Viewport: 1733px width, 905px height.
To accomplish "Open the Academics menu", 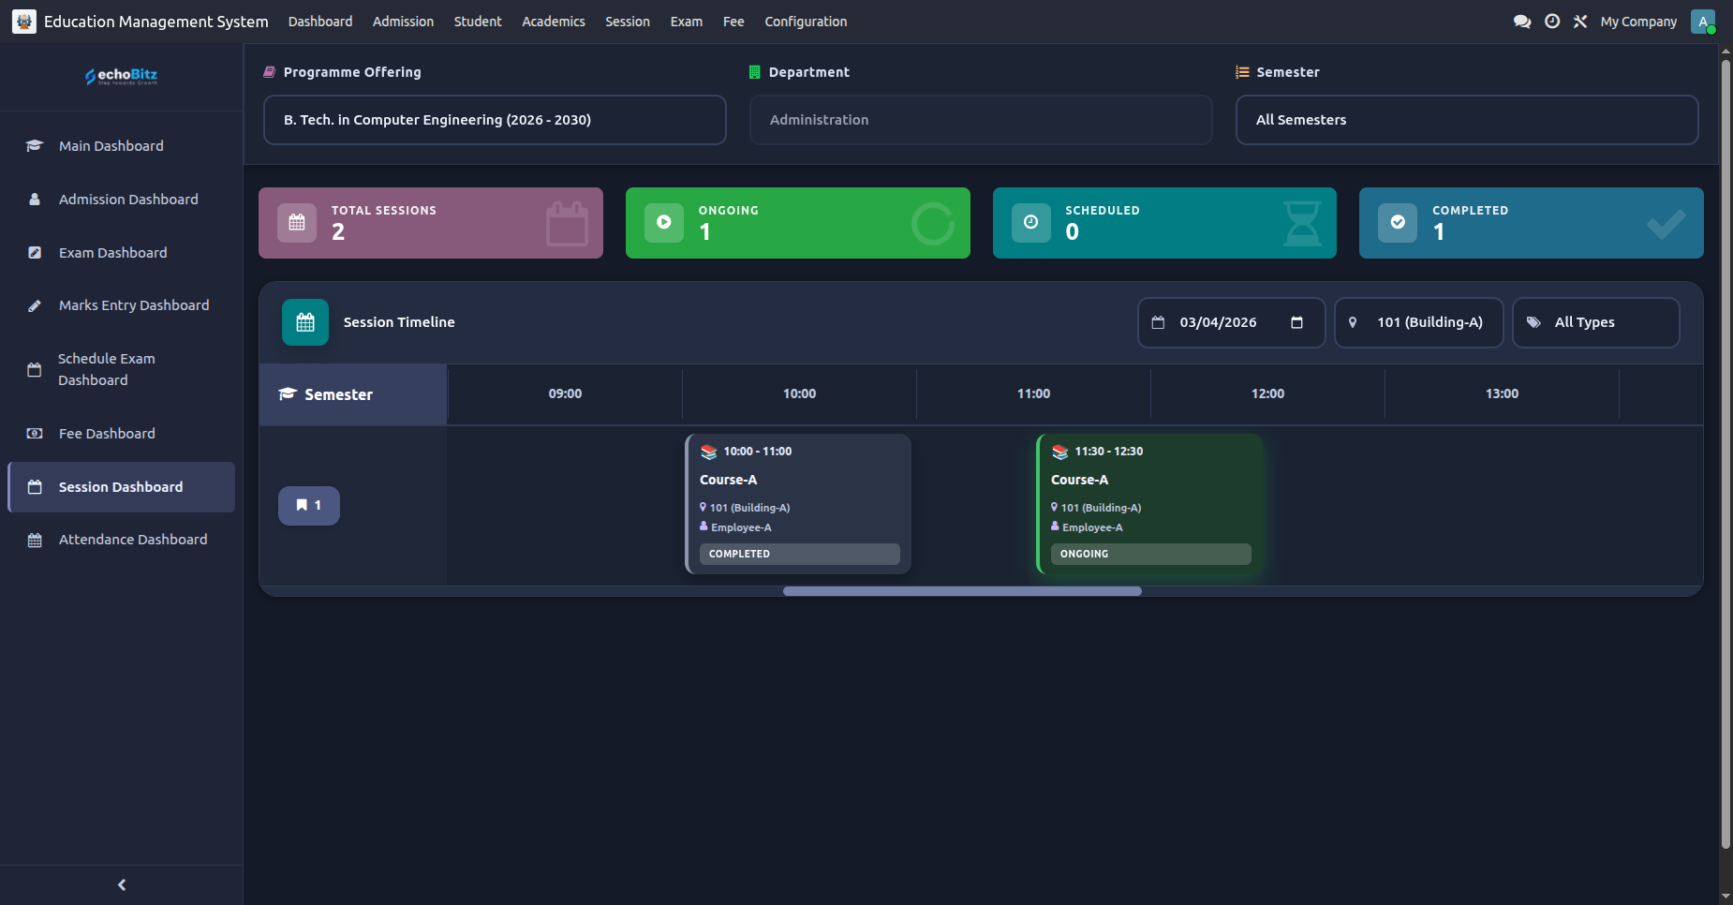I will point(554,22).
